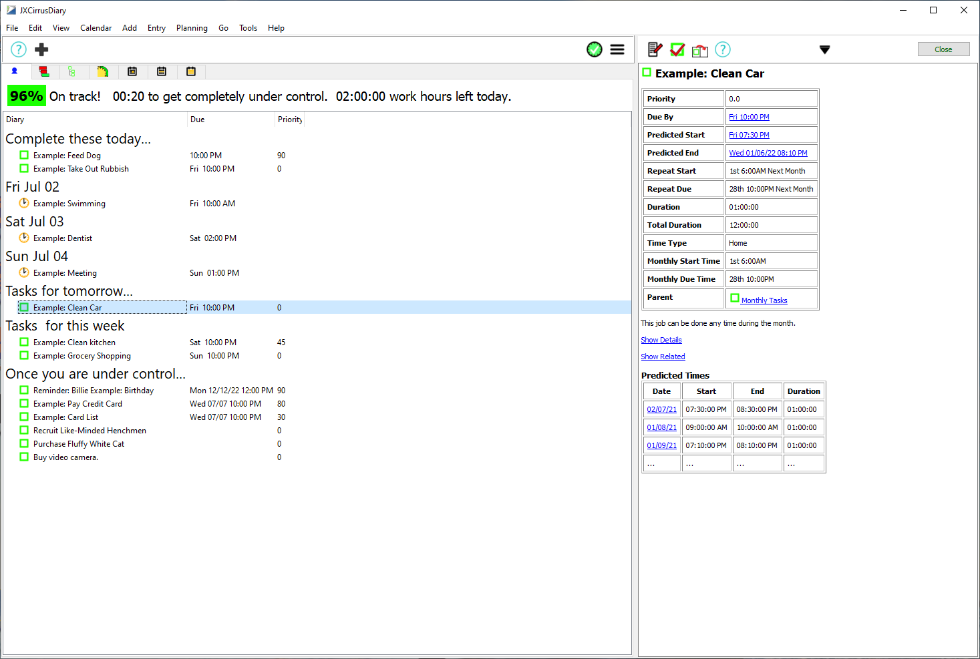The image size is (980, 659).
Task: Click the help question mark in left toolbar
Action: [x=19, y=49]
